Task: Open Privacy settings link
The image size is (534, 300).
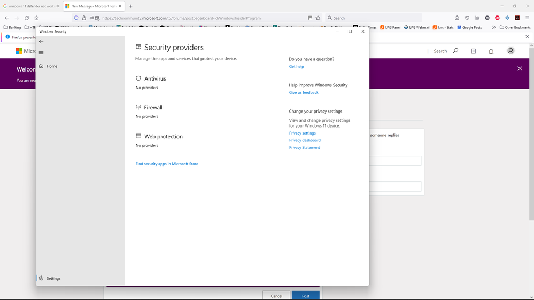Action: (x=303, y=133)
